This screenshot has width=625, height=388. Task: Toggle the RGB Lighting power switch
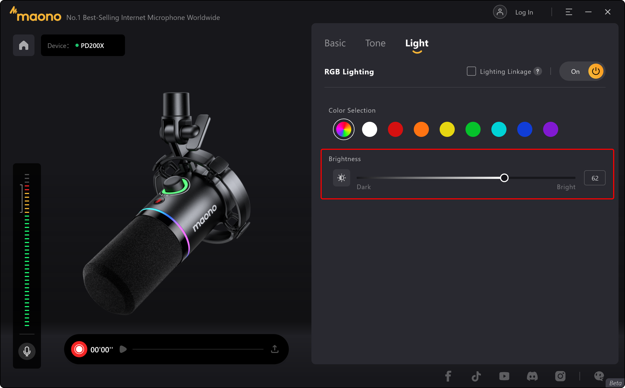[x=595, y=71]
